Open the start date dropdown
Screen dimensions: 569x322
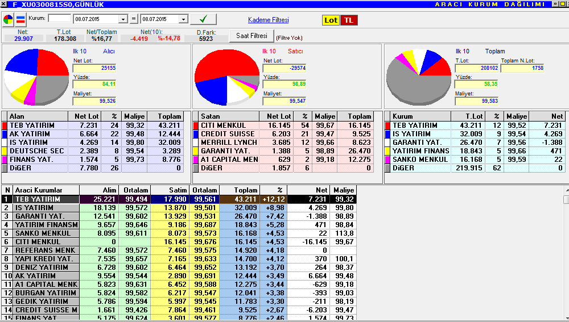click(x=123, y=19)
